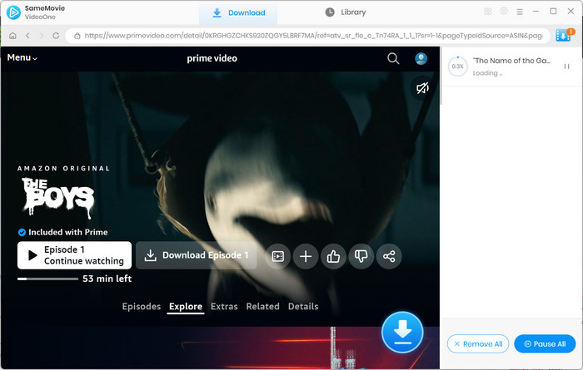
Task: Click the 0.3% circular progress indicator
Action: (x=457, y=67)
